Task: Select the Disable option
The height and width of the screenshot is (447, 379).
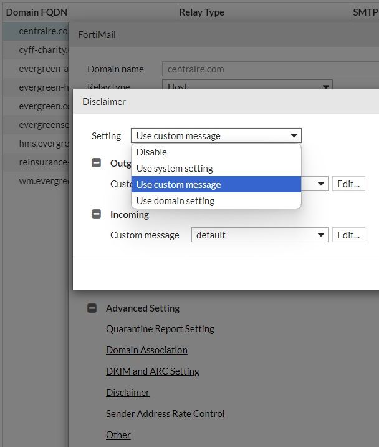Action: pyautogui.click(x=151, y=152)
